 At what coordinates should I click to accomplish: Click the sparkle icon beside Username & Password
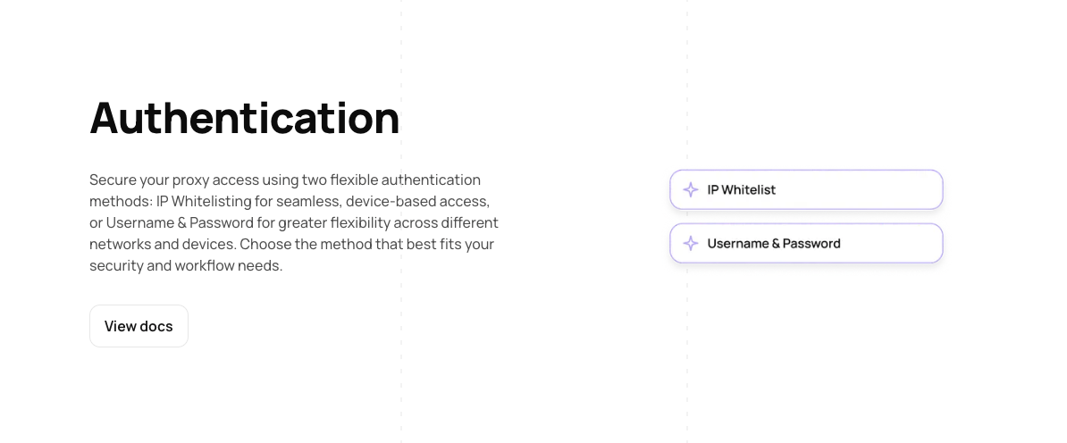point(690,244)
